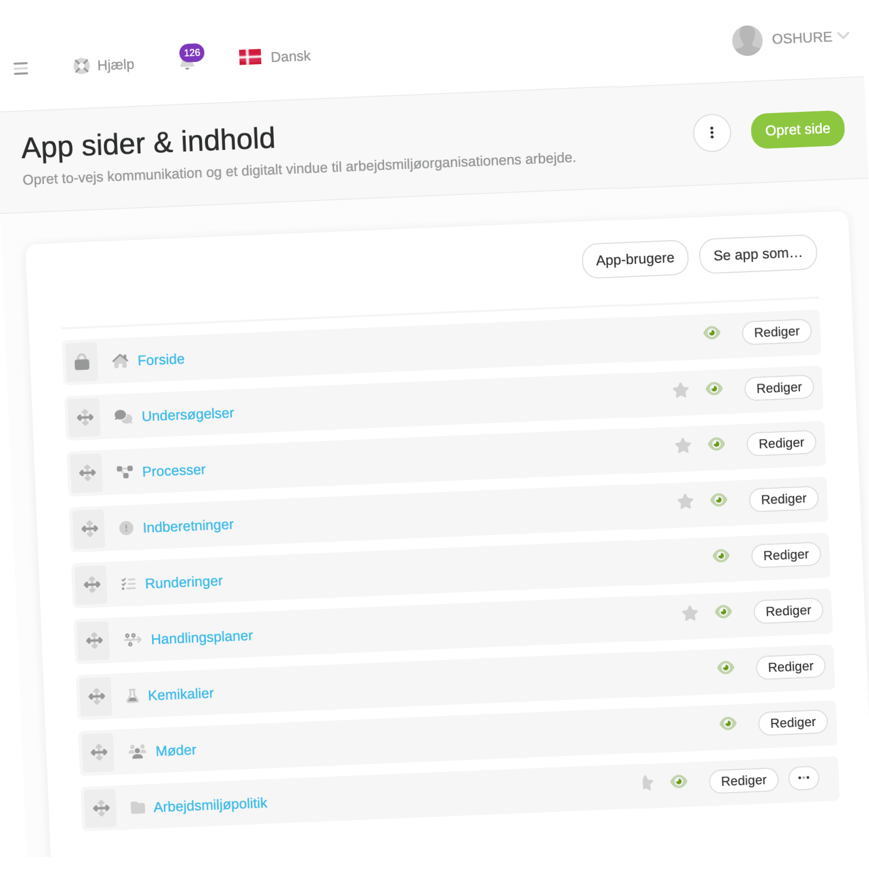Toggle visibility eye for Runderinger page
The height and width of the screenshot is (869, 869).
pos(721,556)
